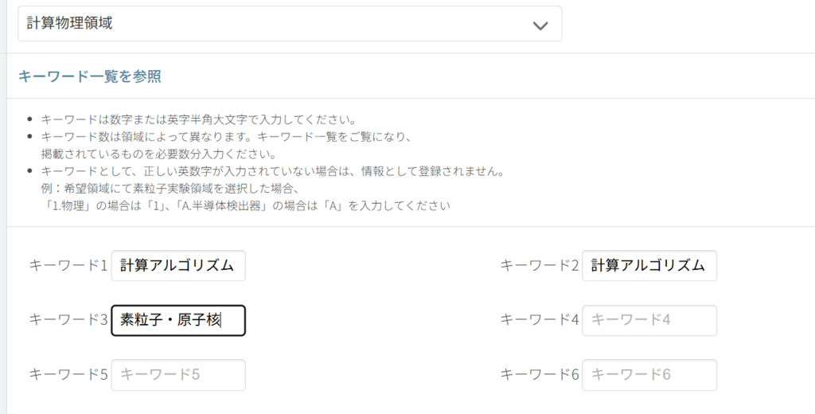Image resolution: width=815 pixels, height=414 pixels.
Task: Click the キーワード3 label text
Action: [x=68, y=320]
